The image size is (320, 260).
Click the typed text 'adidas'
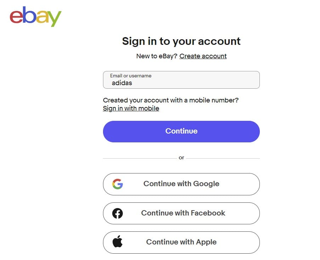[x=122, y=83]
